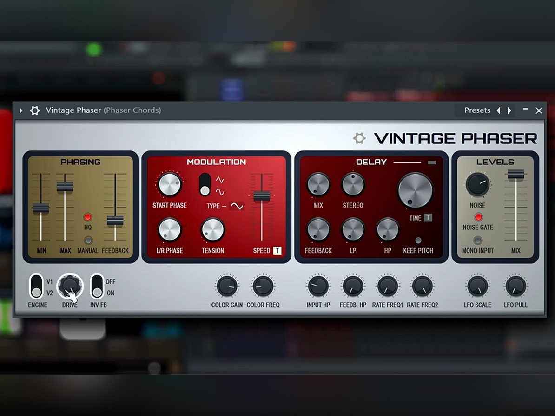The image size is (555, 416).
Task: Toggle the Delay section power indicator
Action: click(x=432, y=162)
